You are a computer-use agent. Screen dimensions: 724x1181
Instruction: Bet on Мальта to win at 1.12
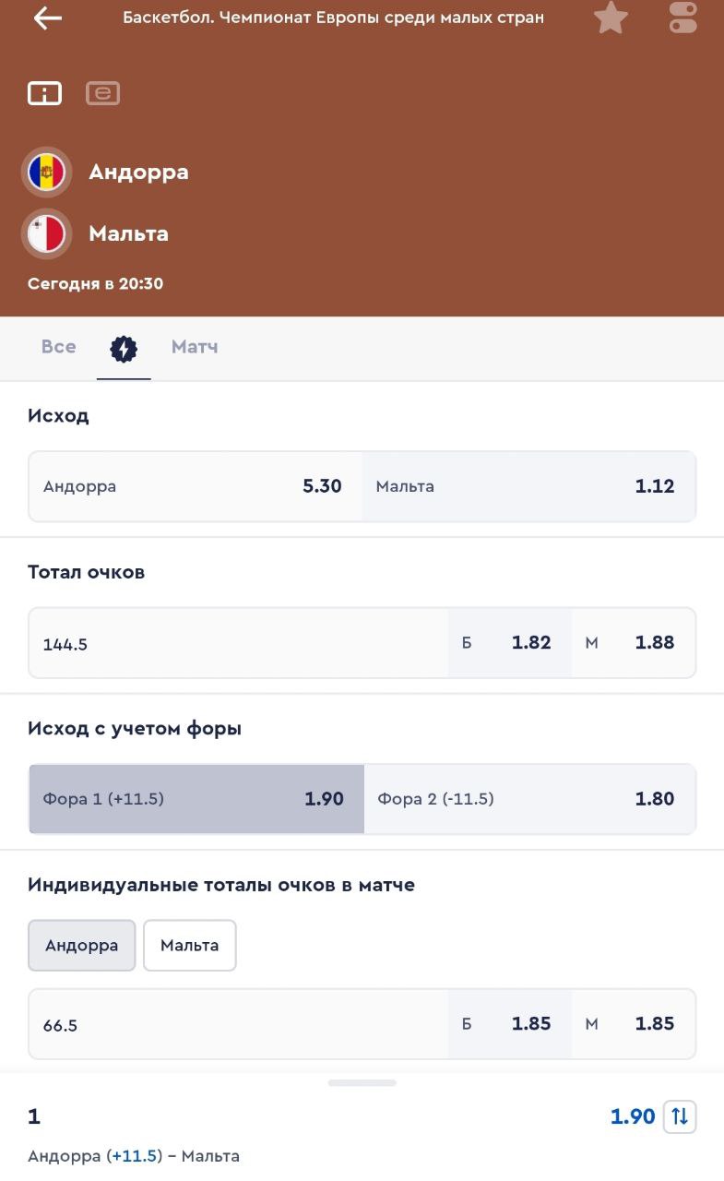tap(528, 486)
